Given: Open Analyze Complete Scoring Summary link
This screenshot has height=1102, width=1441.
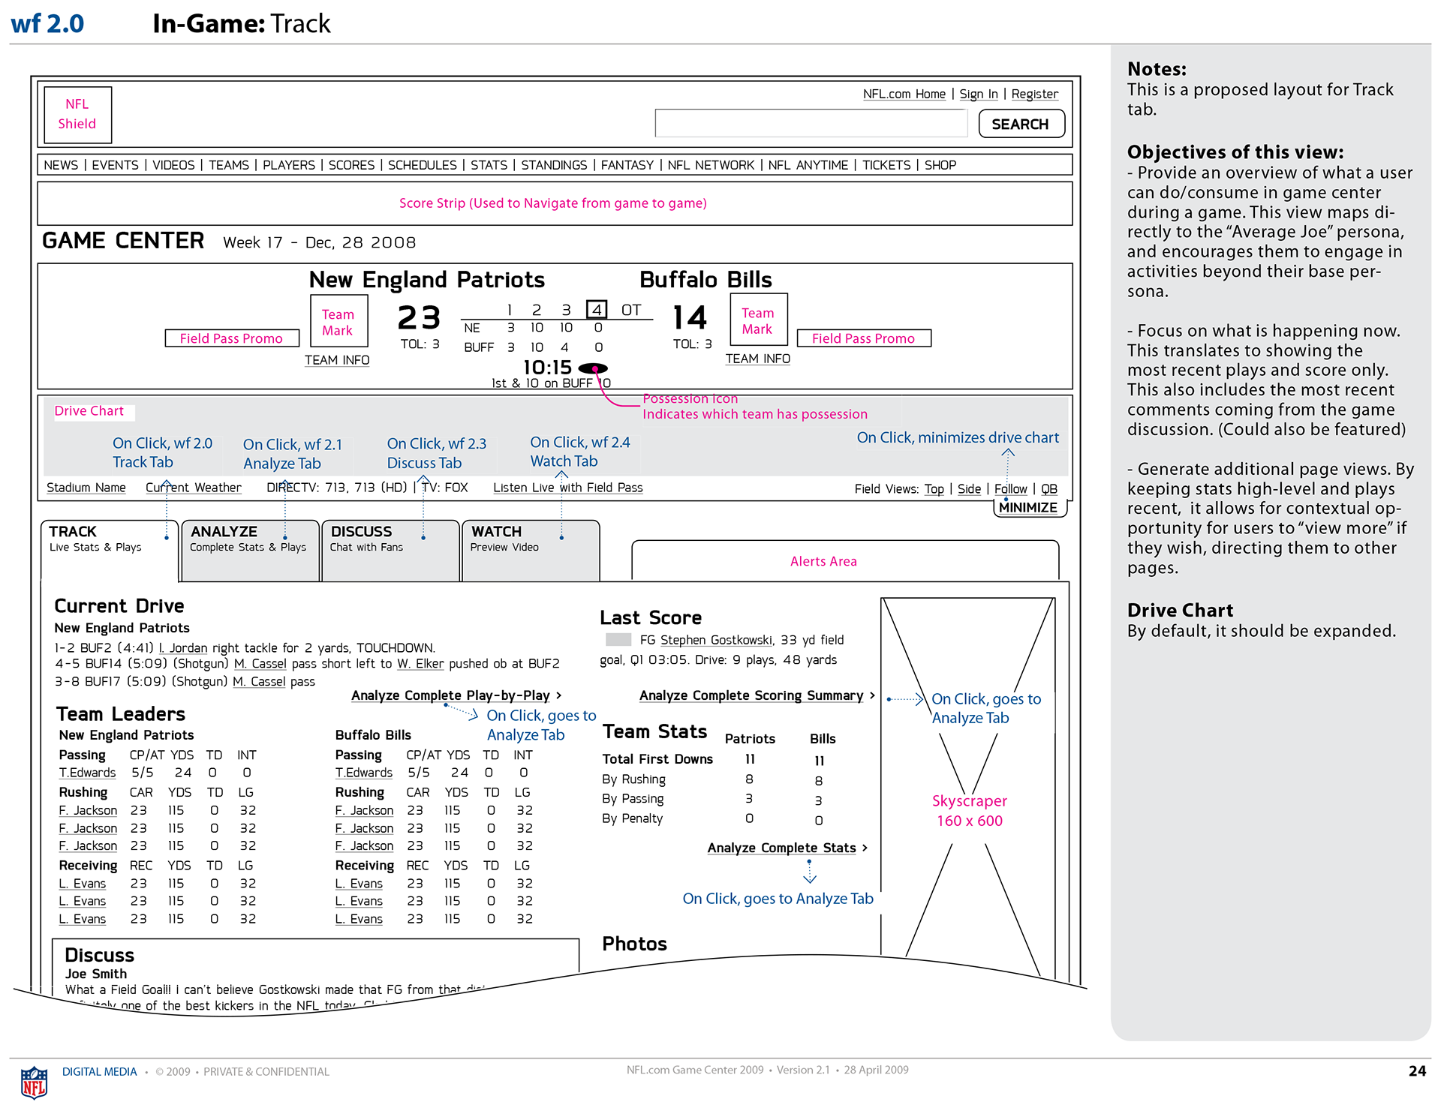Looking at the screenshot, I should 757,695.
